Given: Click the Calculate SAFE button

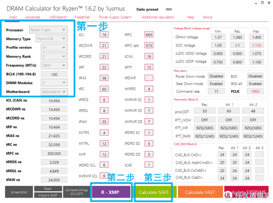Looking at the screenshot, I should 154,192.
